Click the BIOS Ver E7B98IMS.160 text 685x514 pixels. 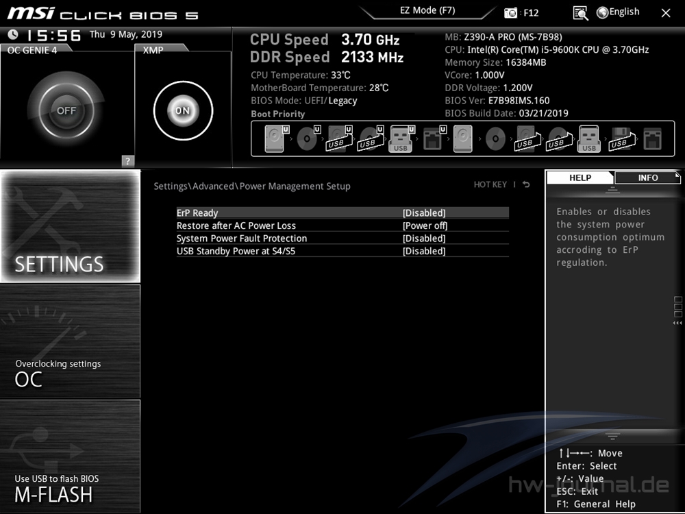497,101
